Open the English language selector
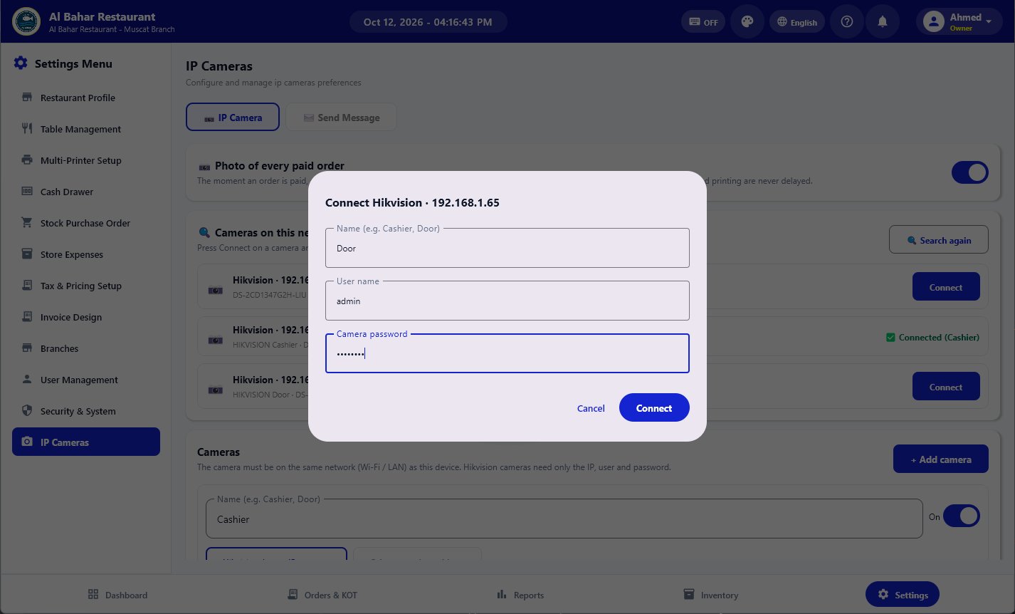The width and height of the screenshot is (1015, 614). coord(796,22)
